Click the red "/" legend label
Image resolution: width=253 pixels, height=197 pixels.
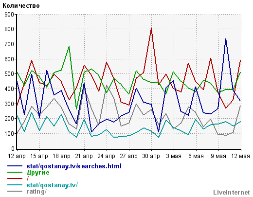[28, 179]
